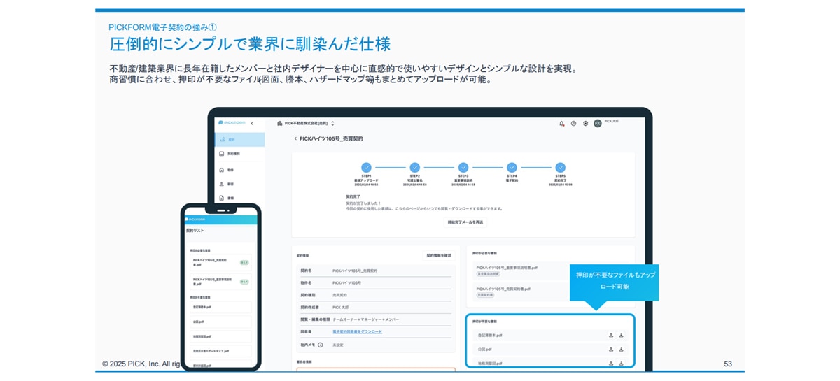Click the PICK 太郎 user avatar
Screen dimensions: 840x381
pyautogui.click(x=597, y=123)
